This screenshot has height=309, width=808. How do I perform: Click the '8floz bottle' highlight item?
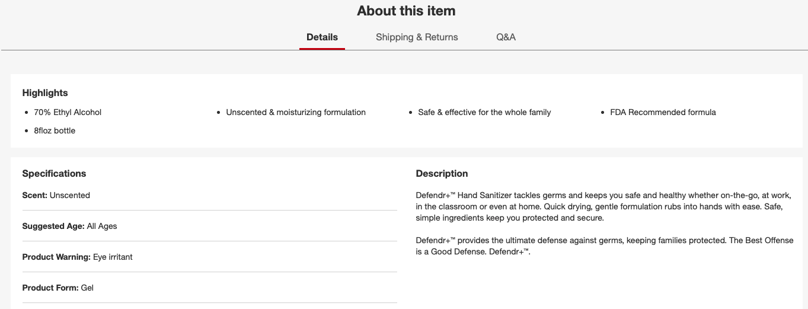(x=55, y=130)
